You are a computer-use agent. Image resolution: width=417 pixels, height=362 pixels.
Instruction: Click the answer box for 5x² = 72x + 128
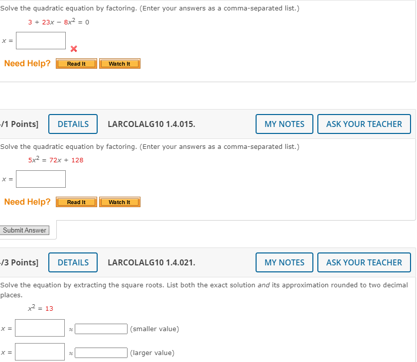point(41,179)
